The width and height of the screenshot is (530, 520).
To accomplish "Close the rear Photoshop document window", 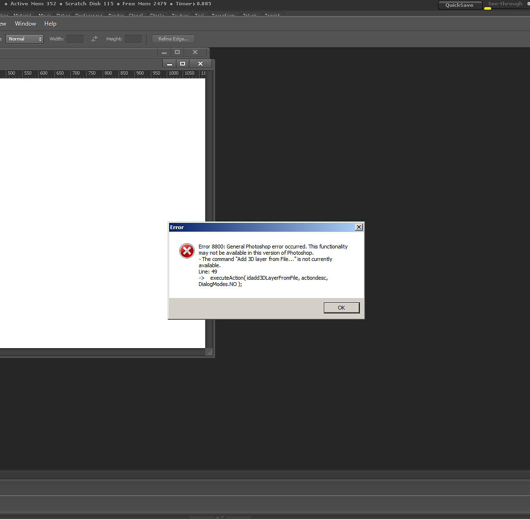I will click(195, 52).
